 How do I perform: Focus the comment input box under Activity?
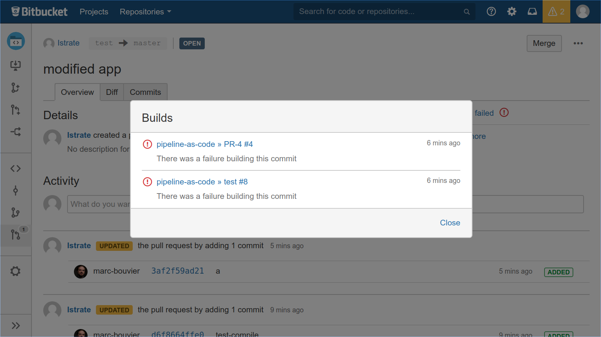(x=325, y=204)
